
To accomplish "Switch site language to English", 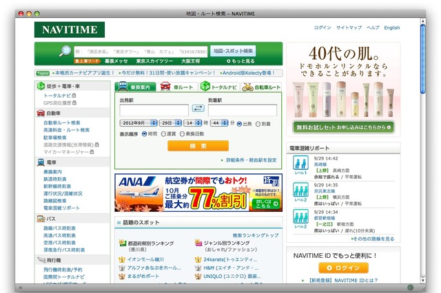I will tap(392, 28).
